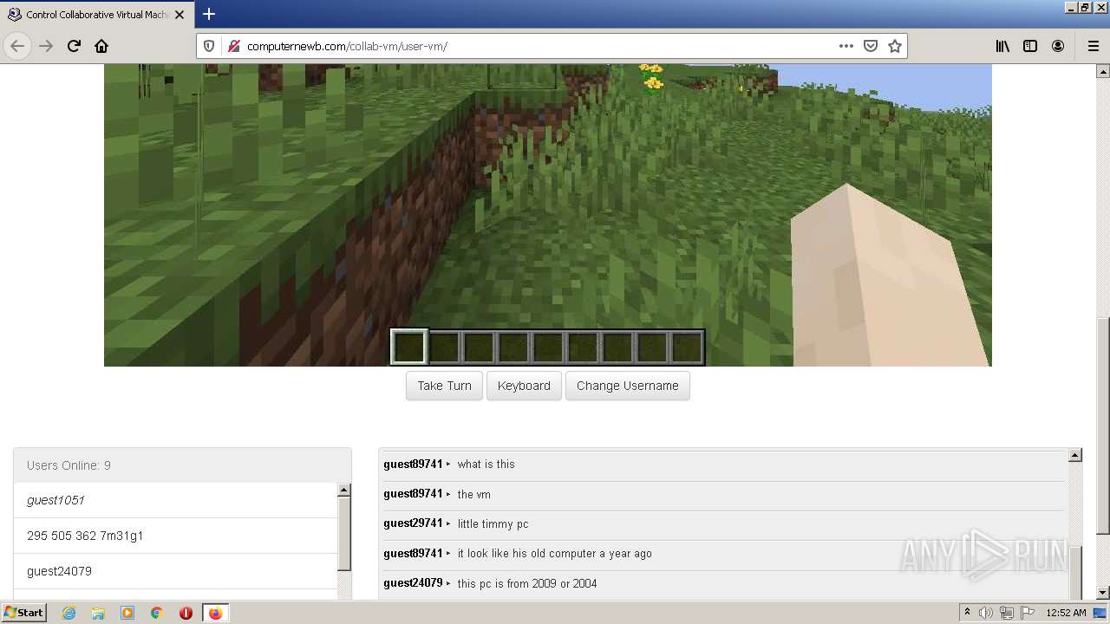The width and height of the screenshot is (1110, 624).
Task: Open Windows Explorer from the taskbar
Action: tap(98, 613)
